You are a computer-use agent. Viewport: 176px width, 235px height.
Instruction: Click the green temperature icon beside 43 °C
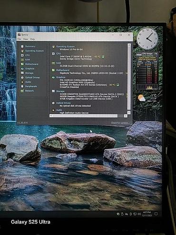(103, 56)
